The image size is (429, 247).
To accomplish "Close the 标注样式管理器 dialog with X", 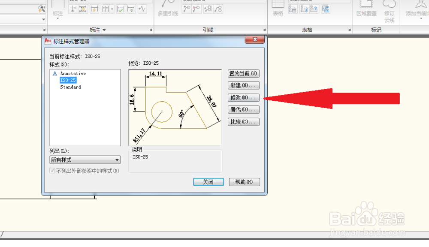I will [x=255, y=39].
